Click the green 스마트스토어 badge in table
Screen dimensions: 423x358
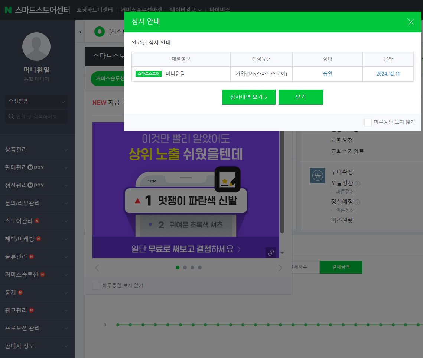coord(149,74)
